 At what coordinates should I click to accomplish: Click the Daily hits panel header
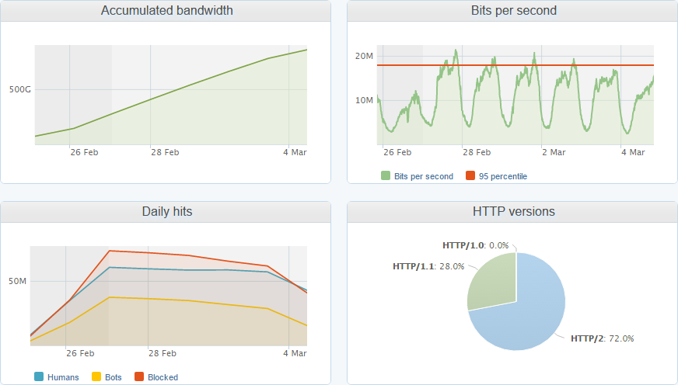(166, 211)
